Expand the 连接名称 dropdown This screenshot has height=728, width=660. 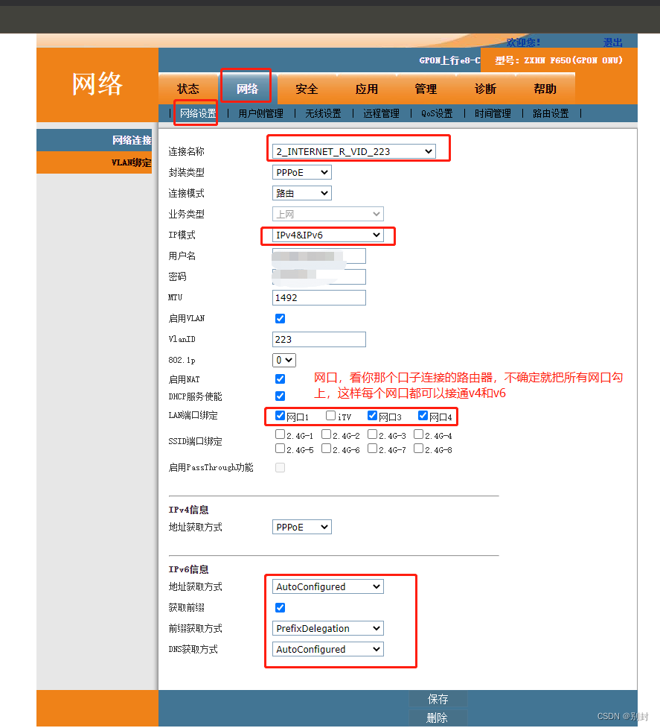coord(353,151)
